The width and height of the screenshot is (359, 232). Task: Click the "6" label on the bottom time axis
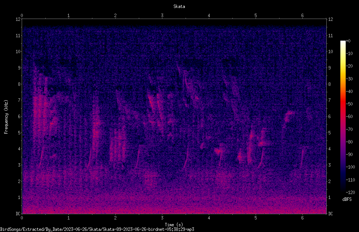pyautogui.click(x=302, y=218)
